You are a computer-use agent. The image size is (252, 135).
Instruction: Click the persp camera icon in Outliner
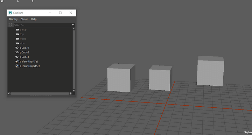point(17,30)
